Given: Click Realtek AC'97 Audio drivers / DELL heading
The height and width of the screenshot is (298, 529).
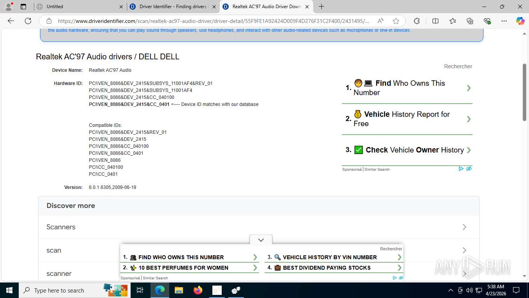Looking at the screenshot, I should click(x=108, y=57).
